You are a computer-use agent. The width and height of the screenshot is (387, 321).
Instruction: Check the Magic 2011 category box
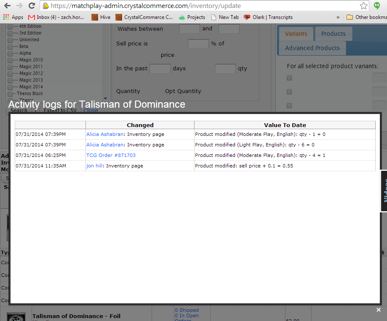click(x=10, y=67)
